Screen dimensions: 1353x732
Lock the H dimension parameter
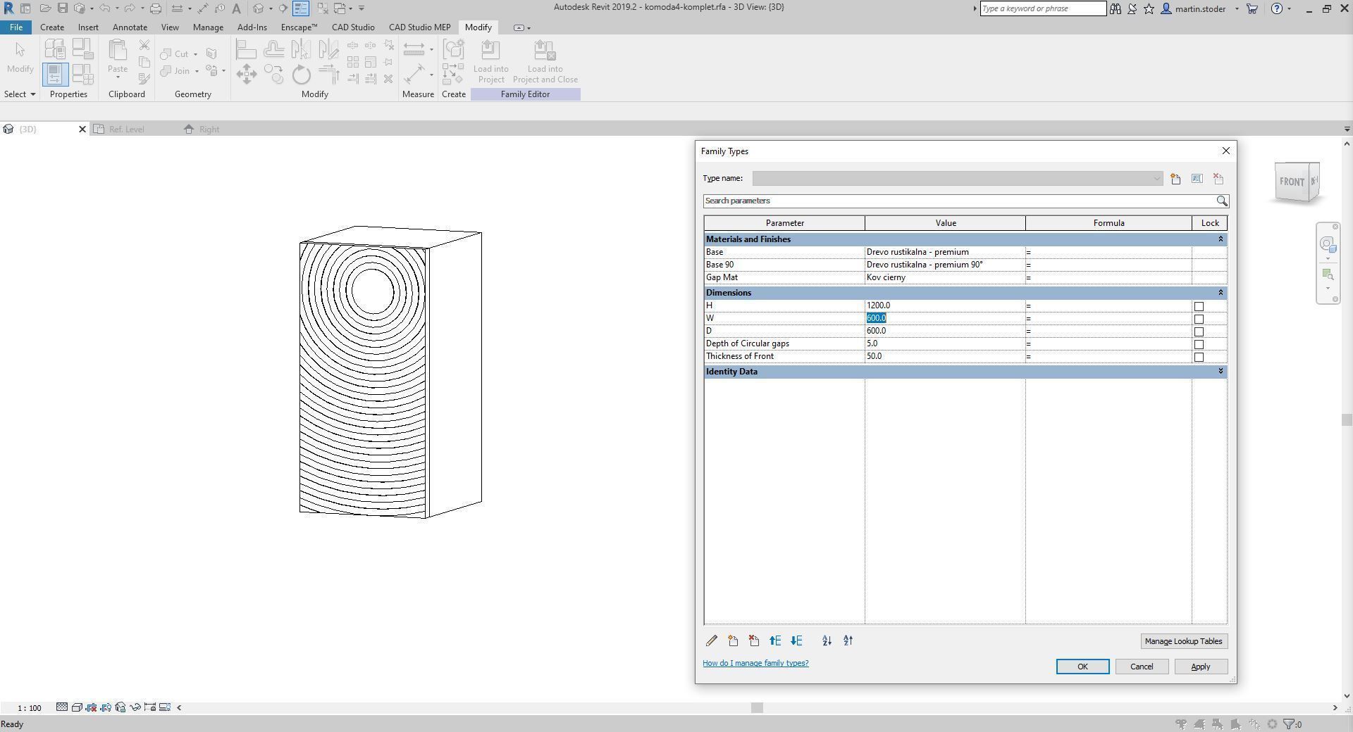tap(1199, 306)
